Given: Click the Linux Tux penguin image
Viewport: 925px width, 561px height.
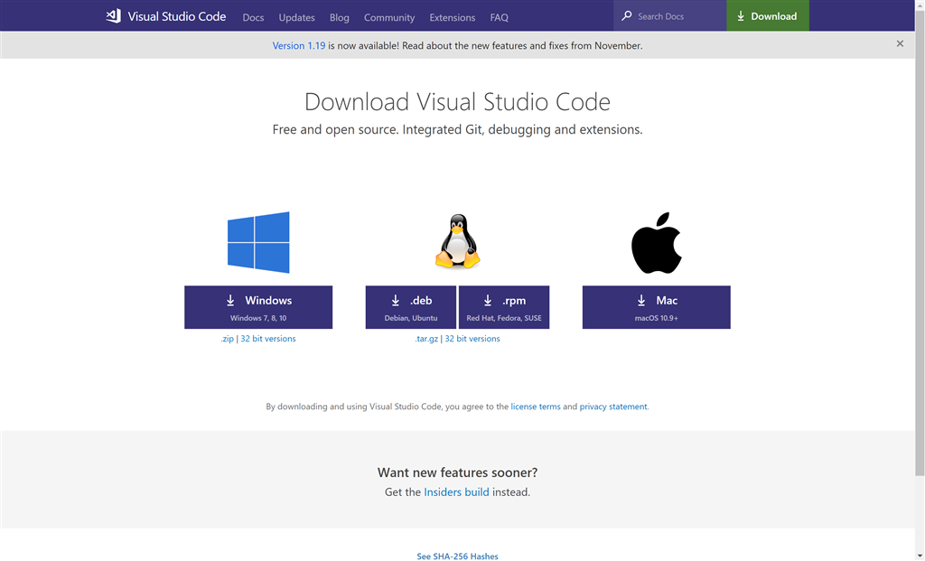Looking at the screenshot, I should (x=458, y=242).
